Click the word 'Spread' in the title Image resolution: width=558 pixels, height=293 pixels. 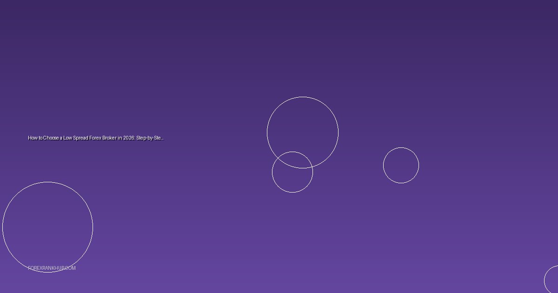tap(80, 138)
